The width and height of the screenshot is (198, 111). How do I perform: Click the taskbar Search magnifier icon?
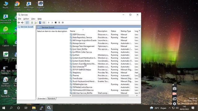11,108
